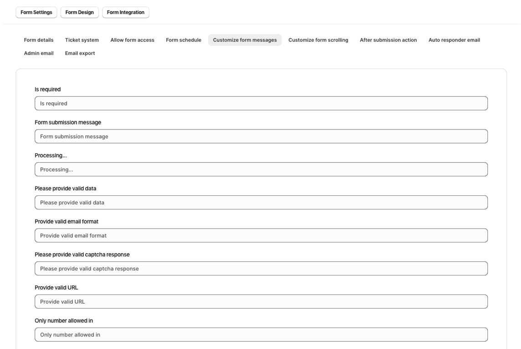Switch to After submission action tab

[x=388, y=40]
